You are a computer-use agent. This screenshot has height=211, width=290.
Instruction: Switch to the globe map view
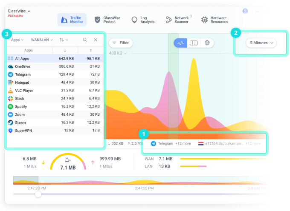pyautogui.click(x=207, y=43)
